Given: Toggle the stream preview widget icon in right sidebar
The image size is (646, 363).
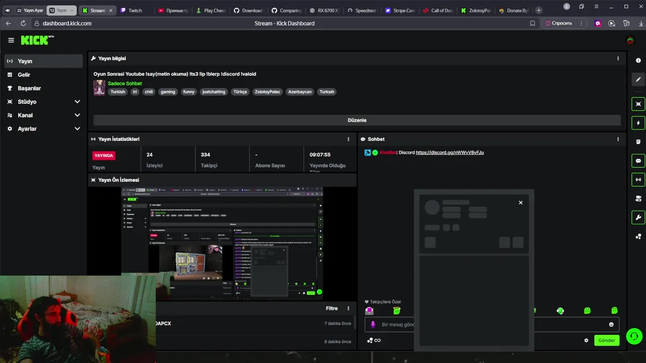Looking at the screenshot, I should [x=638, y=104].
